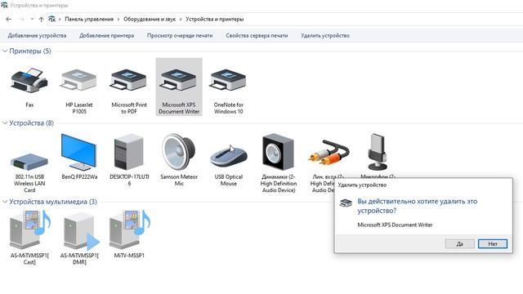
Task: Click Добавление устройства toolbar command
Action: tap(37, 35)
